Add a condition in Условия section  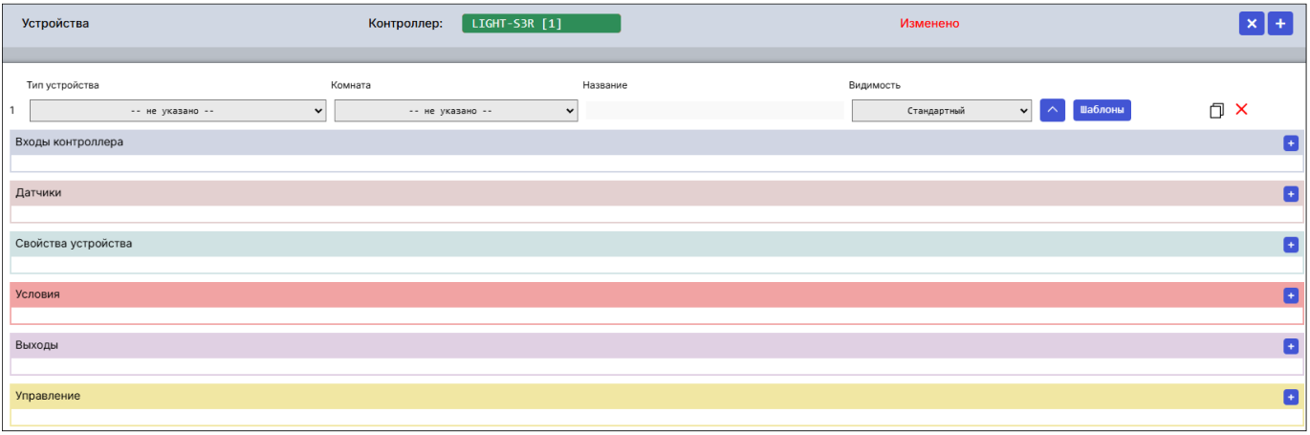[x=1290, y=295]
